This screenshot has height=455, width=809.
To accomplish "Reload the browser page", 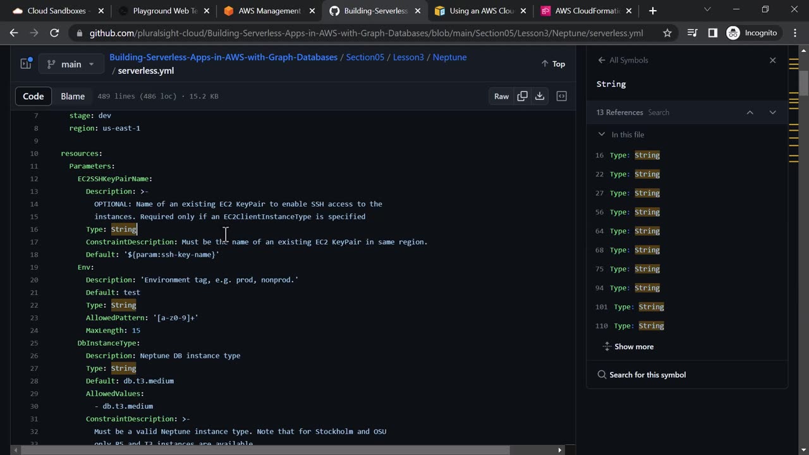I will [54, 33].
